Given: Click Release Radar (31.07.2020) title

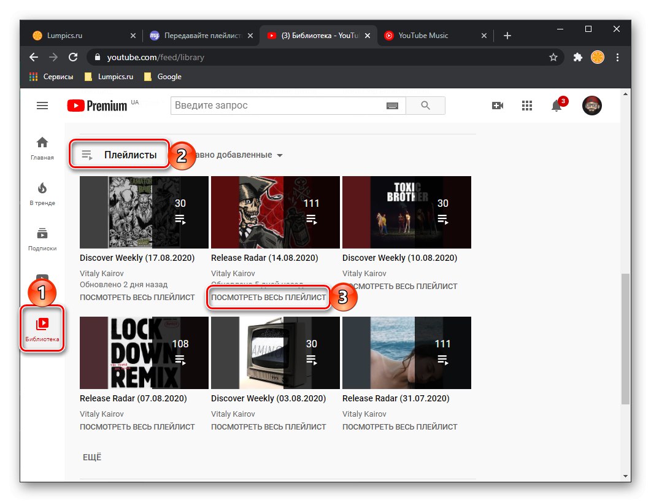Looking at the screenshot, I should 396,398.
